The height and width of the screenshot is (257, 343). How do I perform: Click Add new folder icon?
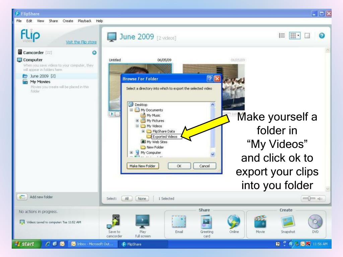22,197
